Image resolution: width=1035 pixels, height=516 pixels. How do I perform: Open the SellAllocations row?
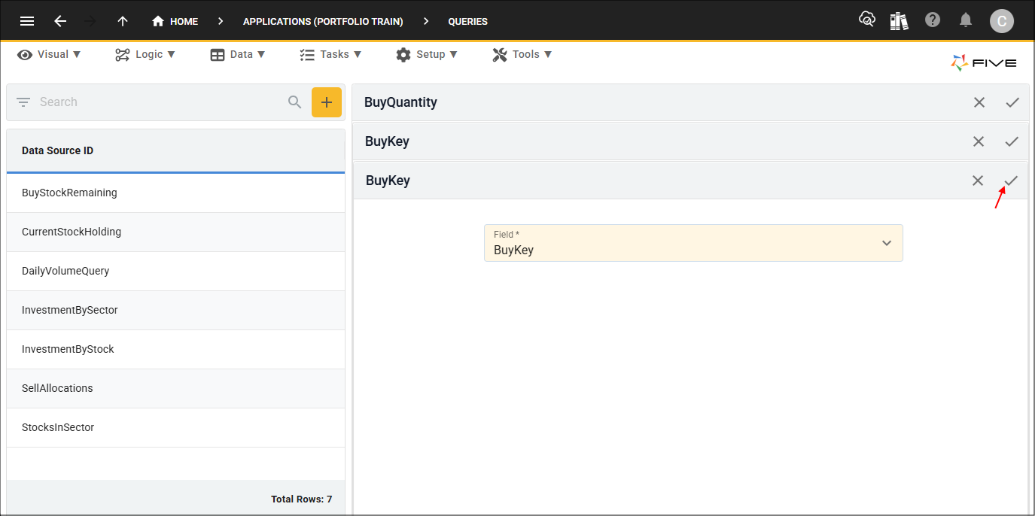click(x=175, y=388)
